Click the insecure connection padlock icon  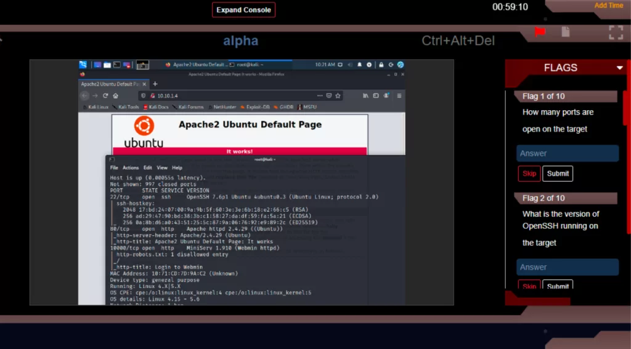[x=153, y=95]
